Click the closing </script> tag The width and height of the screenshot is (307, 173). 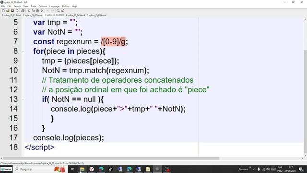(x=39, y=148)
